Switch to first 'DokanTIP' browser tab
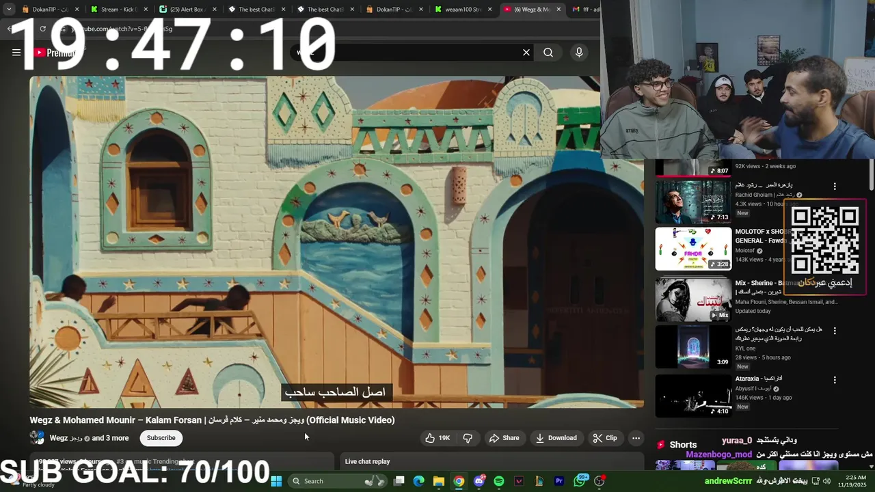The height and width of the screenshot is (492, 875). (x=51, y=10)
